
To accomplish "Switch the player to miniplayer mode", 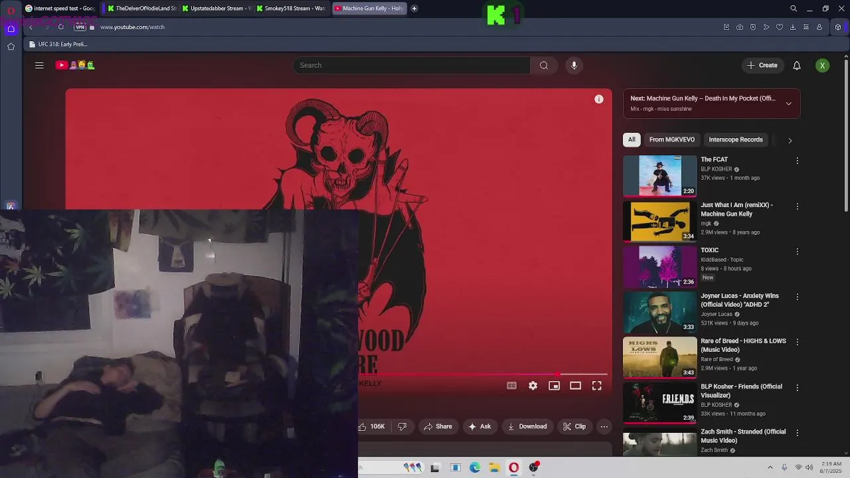I will 554,386.
